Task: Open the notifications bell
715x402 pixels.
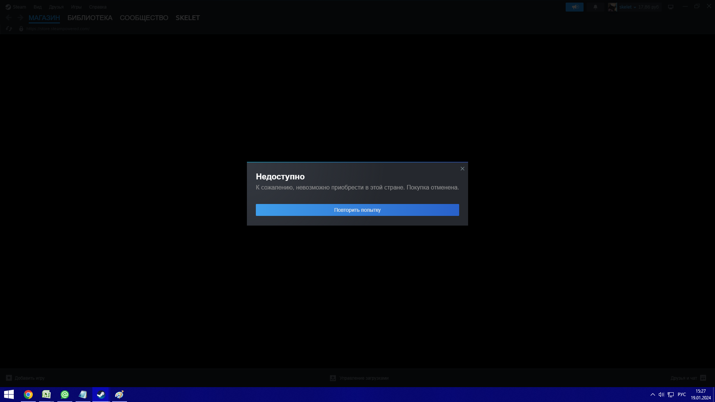Action: [x=595, y=7]
